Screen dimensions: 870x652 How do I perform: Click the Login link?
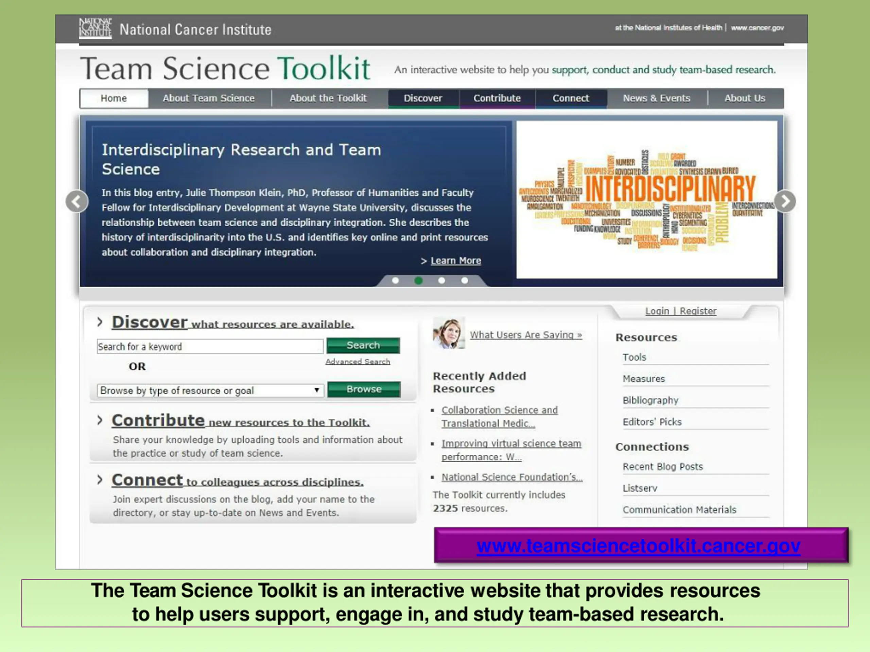click(x=657, y=311)
